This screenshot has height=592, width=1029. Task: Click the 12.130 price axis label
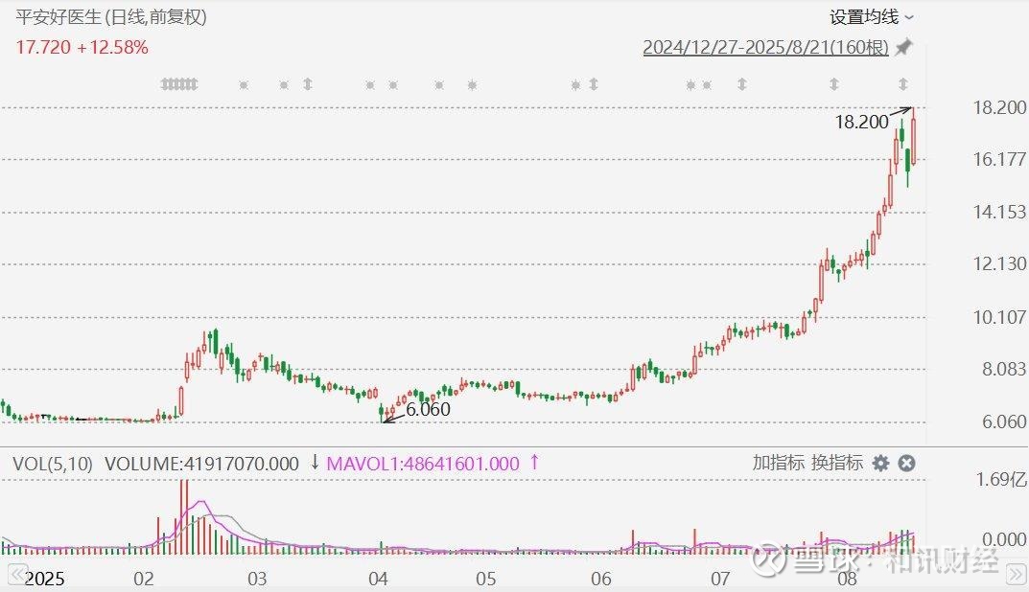pos(999,263)
